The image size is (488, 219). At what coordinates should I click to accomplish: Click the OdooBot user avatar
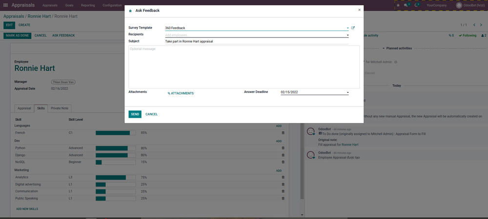(x=459, y=5)
